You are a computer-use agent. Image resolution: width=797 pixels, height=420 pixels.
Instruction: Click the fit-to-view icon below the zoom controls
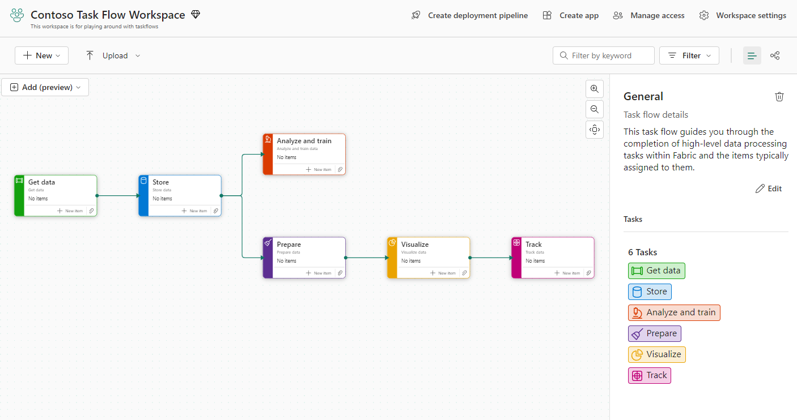pyautogui.click(x=594, y=129)
